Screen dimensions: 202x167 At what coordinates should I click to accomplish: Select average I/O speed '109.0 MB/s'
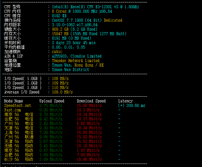click(62, 92)
